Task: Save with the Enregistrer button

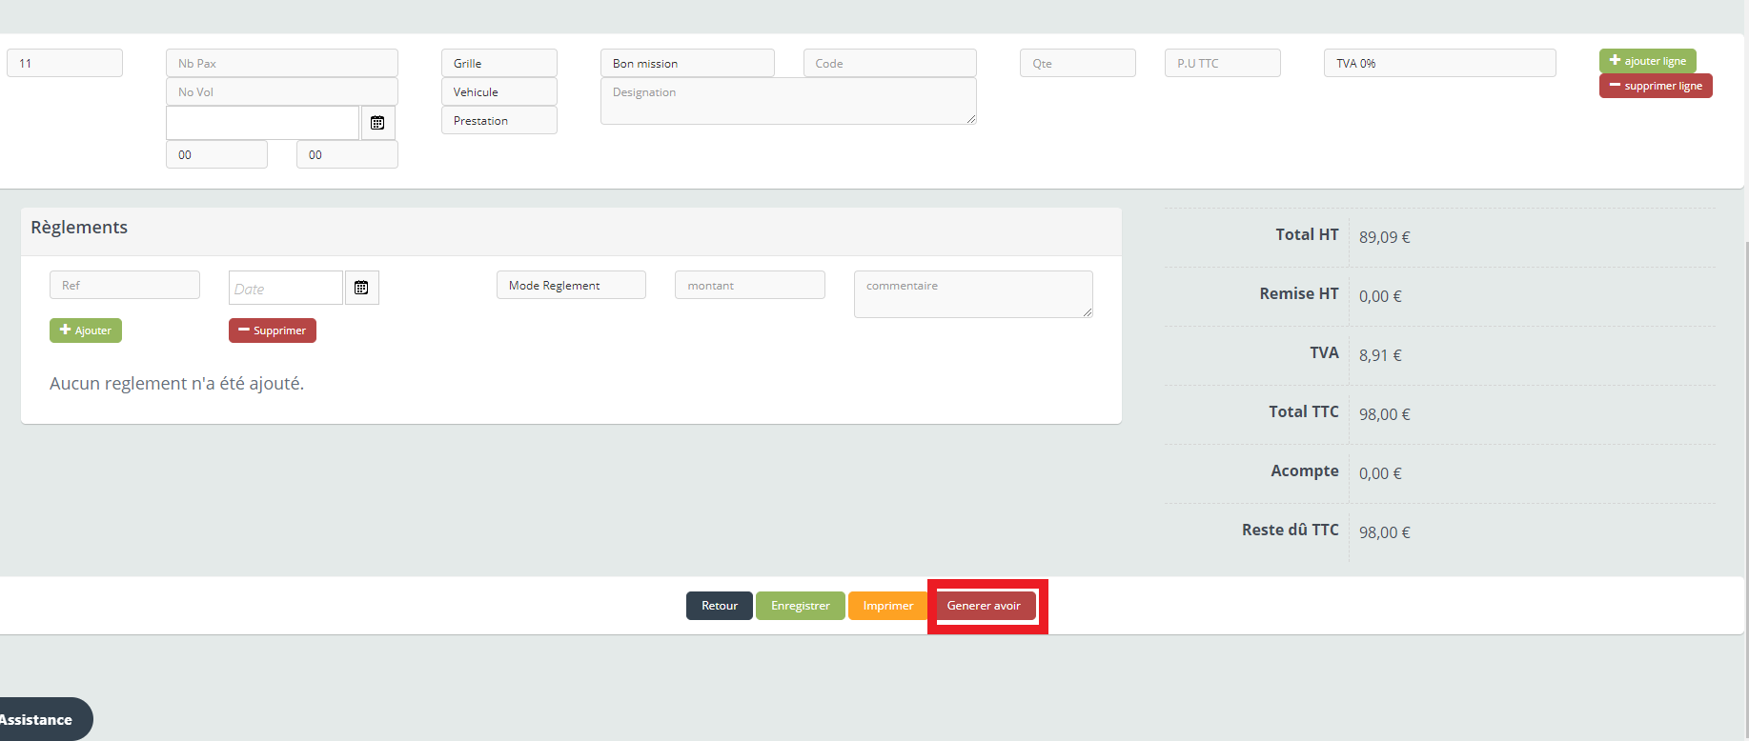Action: pyautogui.click(x=800, y=606)
